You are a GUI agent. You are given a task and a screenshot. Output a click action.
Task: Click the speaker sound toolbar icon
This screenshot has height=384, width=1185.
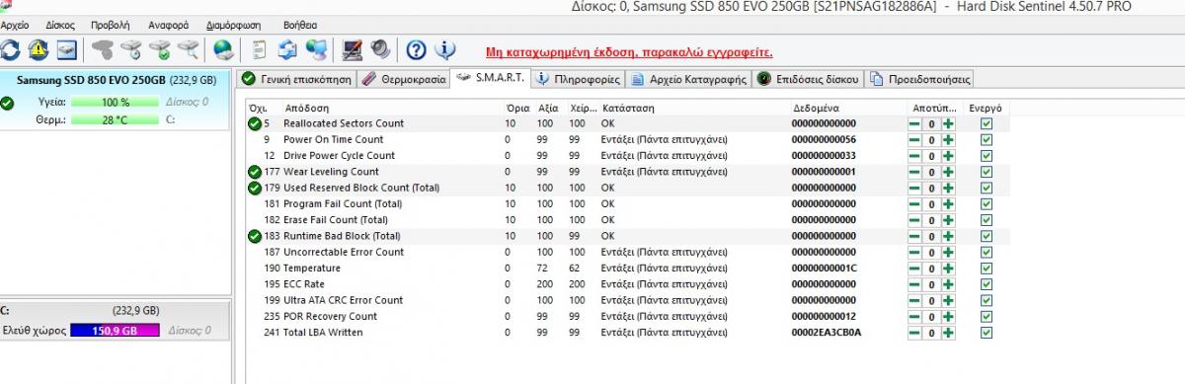(x=380, y=48)
